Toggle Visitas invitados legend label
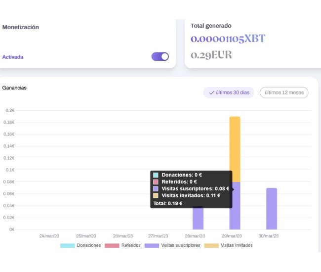The image size is (321, 272). pos(236,245)
